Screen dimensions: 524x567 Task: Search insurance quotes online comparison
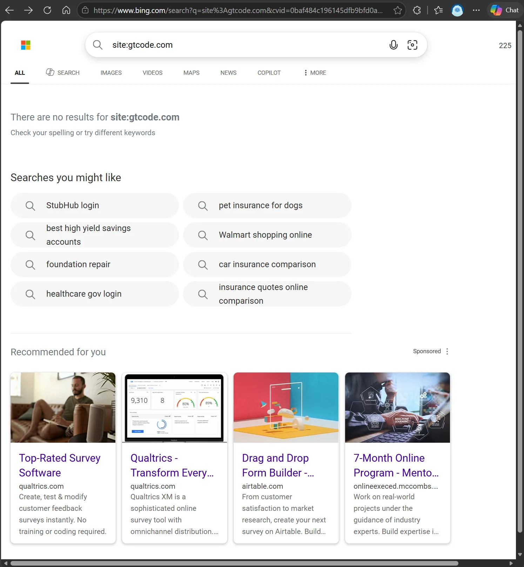point(267,294)
